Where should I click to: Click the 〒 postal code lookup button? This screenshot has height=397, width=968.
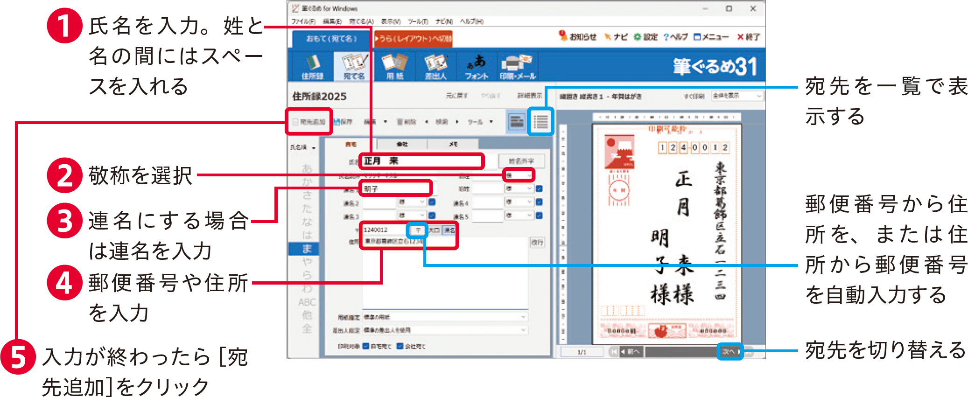coord(418,230)
